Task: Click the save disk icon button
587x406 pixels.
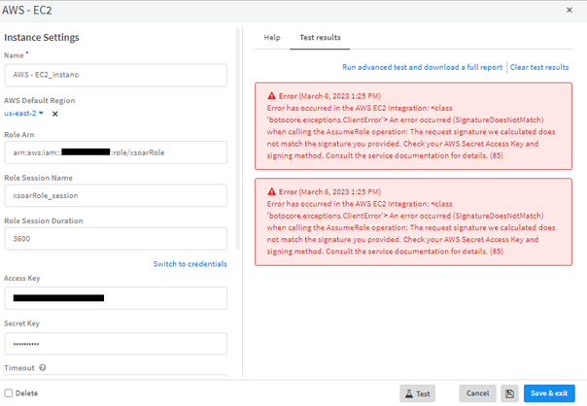Action: (510, 393)
